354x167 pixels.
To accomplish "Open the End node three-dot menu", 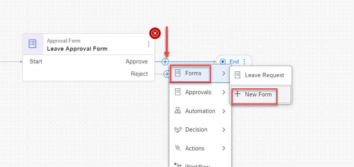I will 244,62.
